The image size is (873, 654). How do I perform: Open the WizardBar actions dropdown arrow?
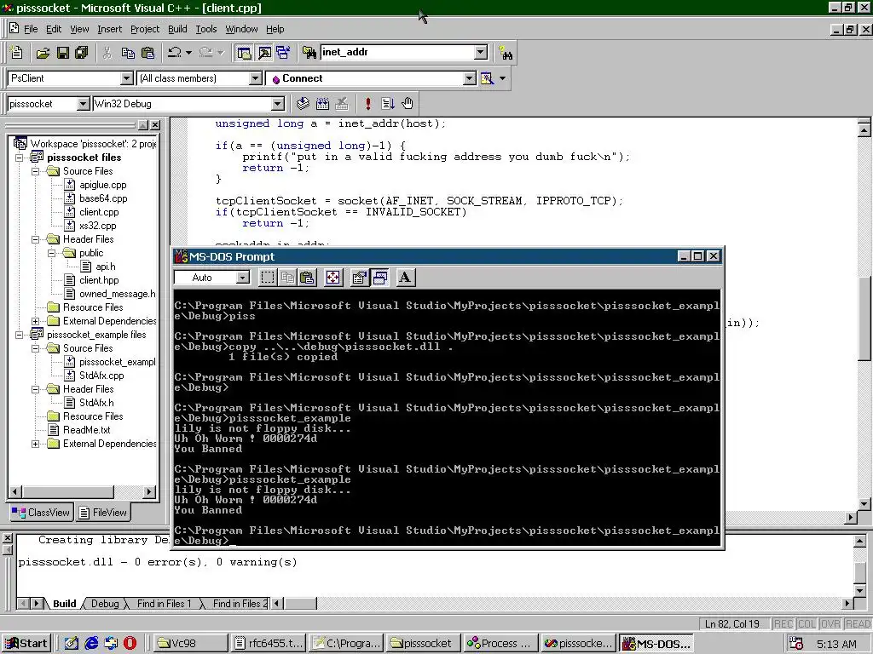tap(503, 78)
